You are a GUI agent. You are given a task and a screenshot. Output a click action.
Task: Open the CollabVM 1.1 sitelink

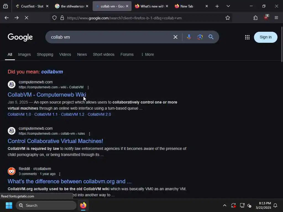[46, 115]
